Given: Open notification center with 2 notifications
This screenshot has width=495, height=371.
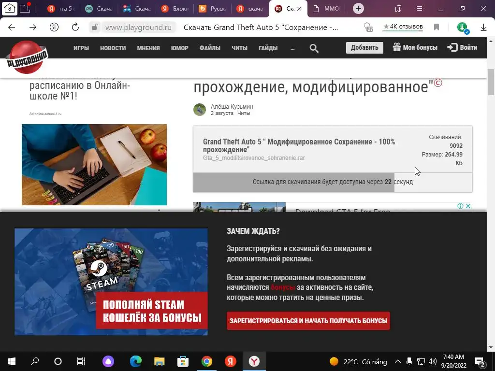Looking at the screenshot, I should pos(480,361).
